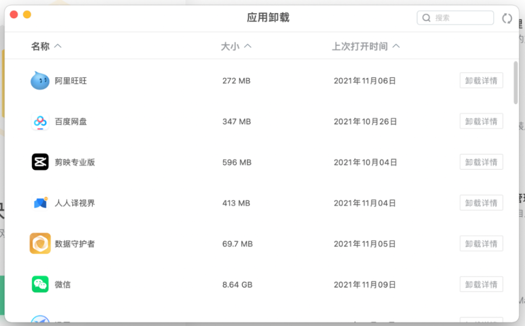Sort by 上次打开时间 column arrow
The image size is (525, 326).
click(x=396, y=46)
